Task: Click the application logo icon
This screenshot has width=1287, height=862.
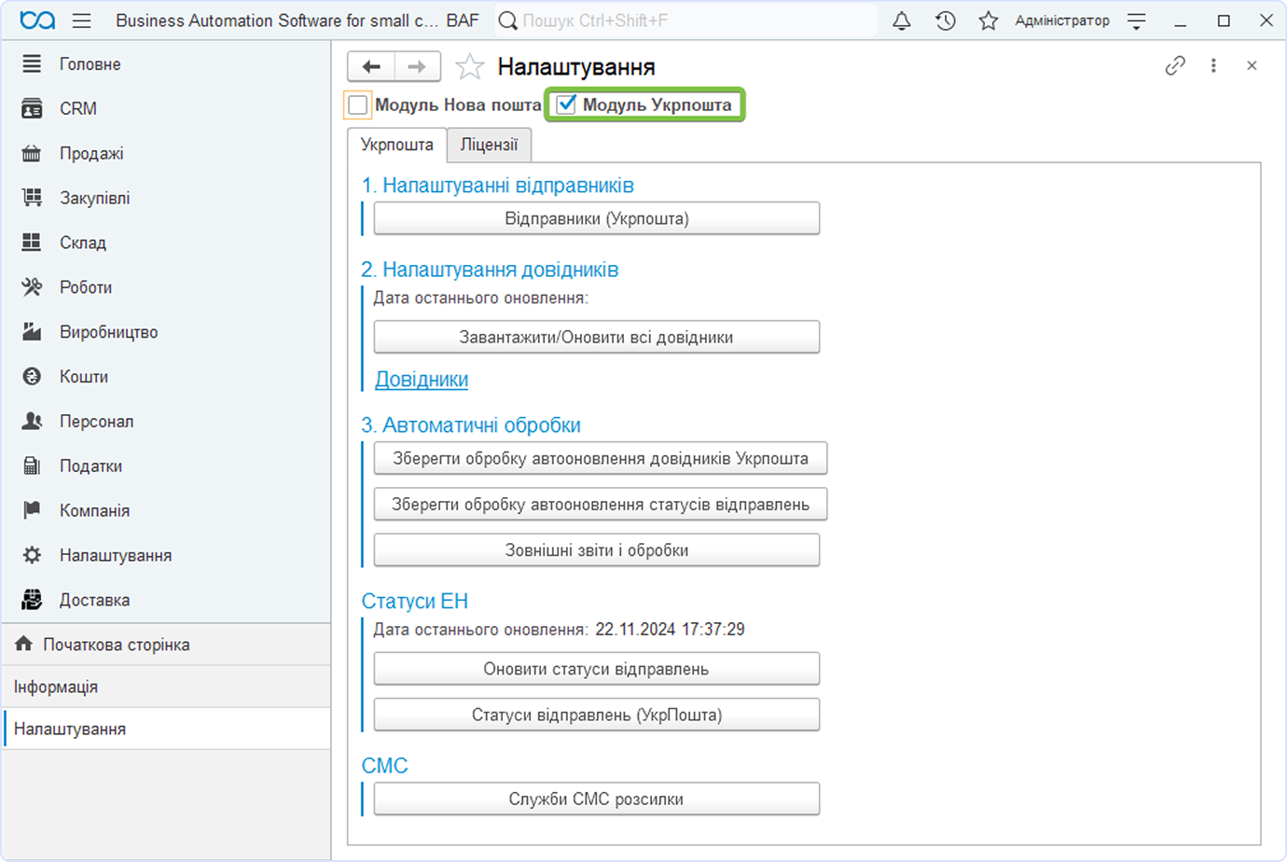Action: point(37,21)
